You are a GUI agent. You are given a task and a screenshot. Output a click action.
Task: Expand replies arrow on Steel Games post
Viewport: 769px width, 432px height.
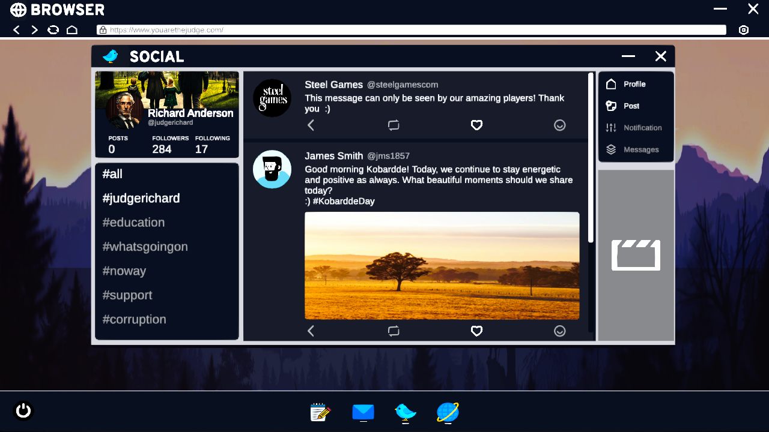pyautogui.click(x=311, y=125)
